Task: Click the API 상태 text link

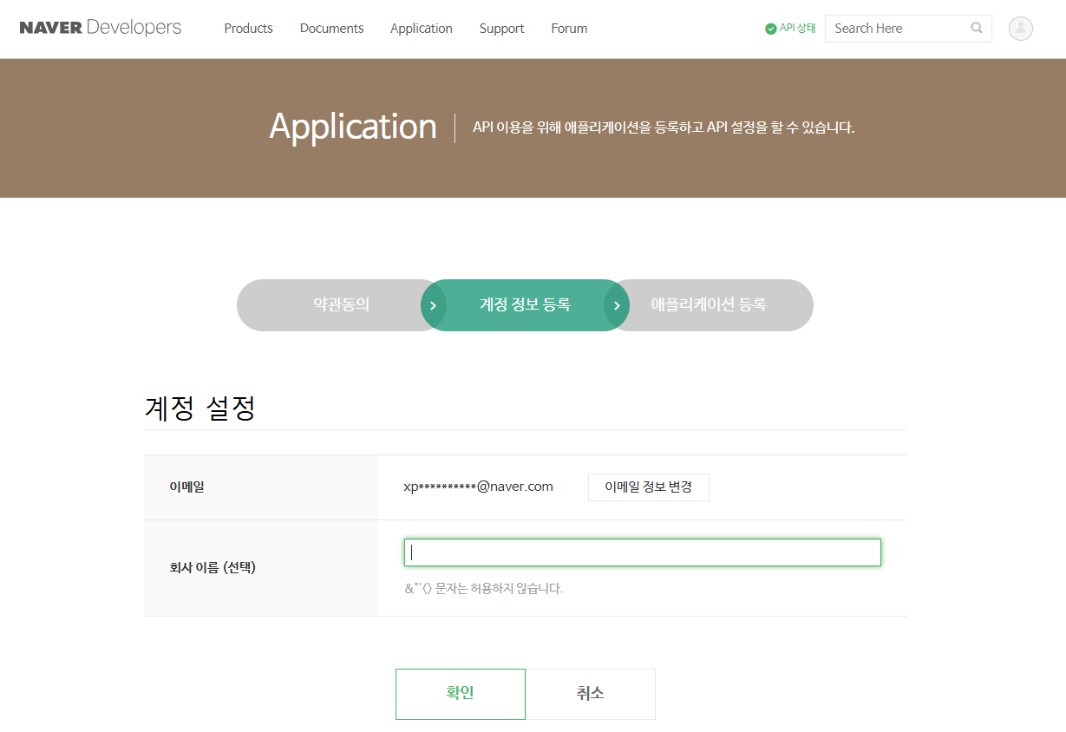Action: click(x=797, y=28)
